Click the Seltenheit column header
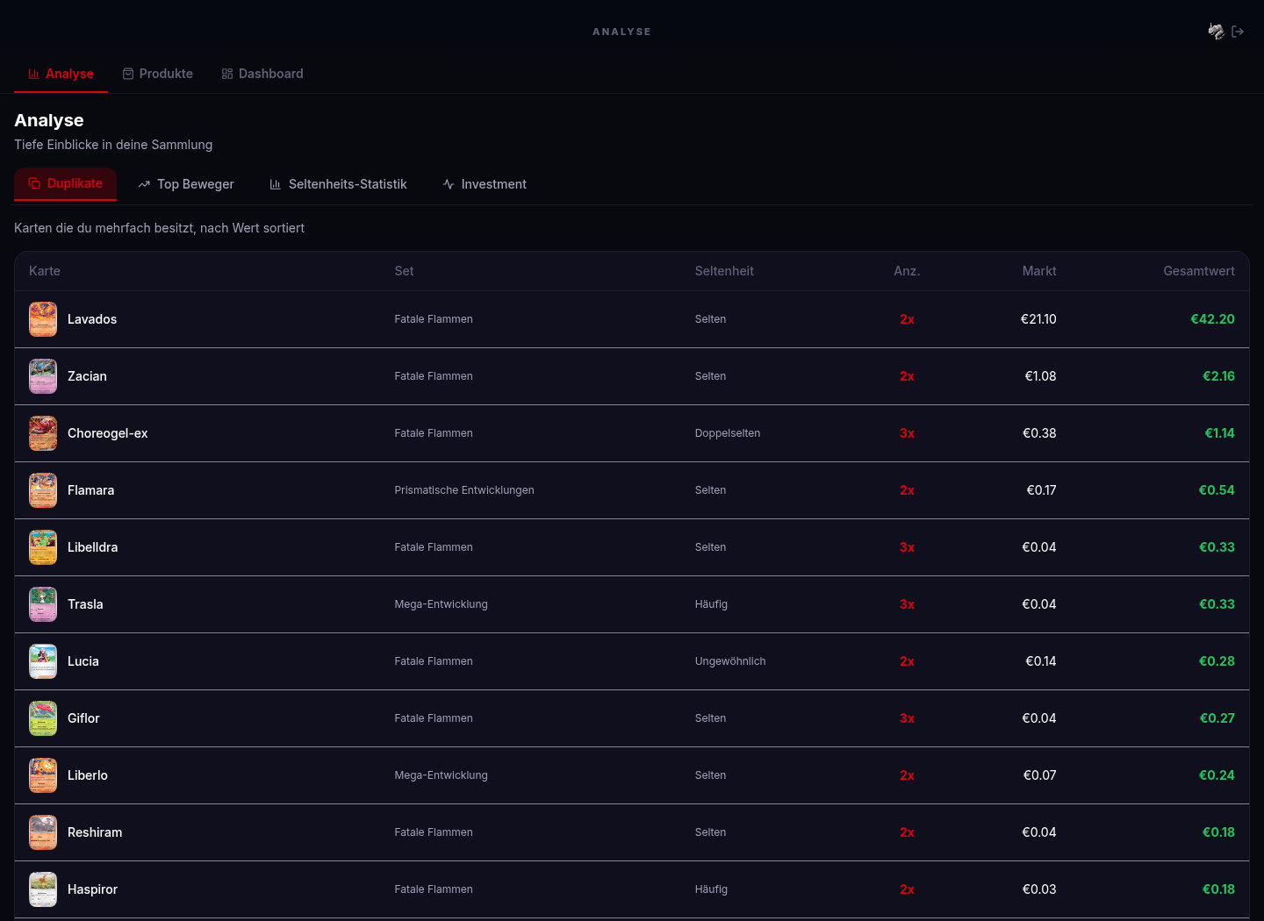This screenshot has width=1264, height=921. tap(724, 271)
